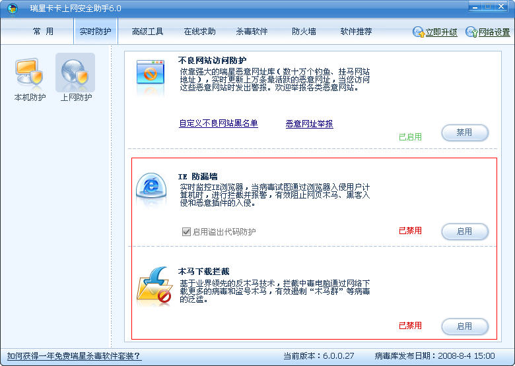The width and height of the screenshot is (515, 366).
Task: Open the 软件推荐 tab
Action: (x=357, y=32)
